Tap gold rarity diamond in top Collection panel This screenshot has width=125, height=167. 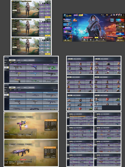pos(10,63)
